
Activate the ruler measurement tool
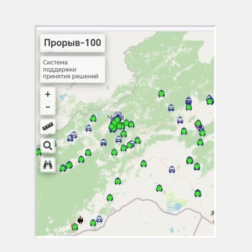tap(48, 127)
